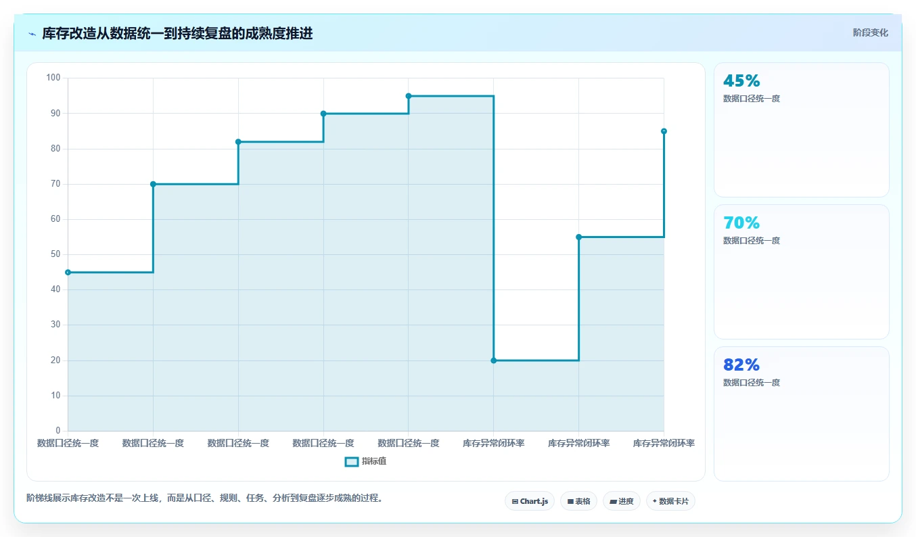Click the y-axis label 60
Screen dimensions: 916x537
pyautogui.click(x=55, y=219)
